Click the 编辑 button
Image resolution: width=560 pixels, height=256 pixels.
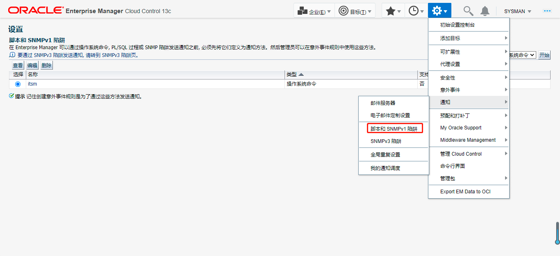(x=32, y=66)
